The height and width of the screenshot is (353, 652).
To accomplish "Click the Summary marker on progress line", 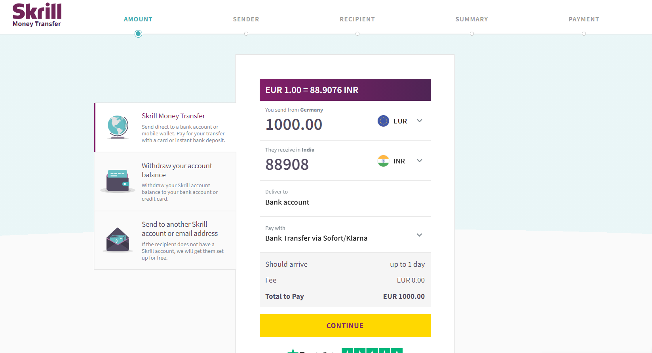I will [472, 34].
